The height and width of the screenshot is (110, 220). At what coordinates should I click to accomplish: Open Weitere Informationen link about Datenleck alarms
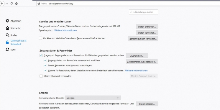pyautogui.click(x=136, y=70)
